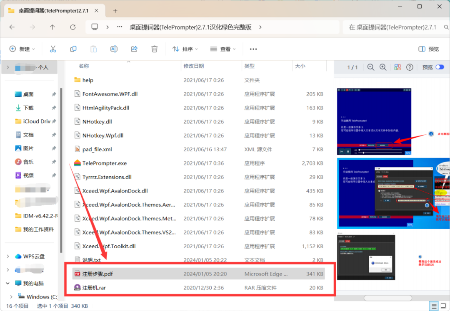450x311 pixels.
Task: Click the Rename icon in toolbar
Action: pos(114,49)
